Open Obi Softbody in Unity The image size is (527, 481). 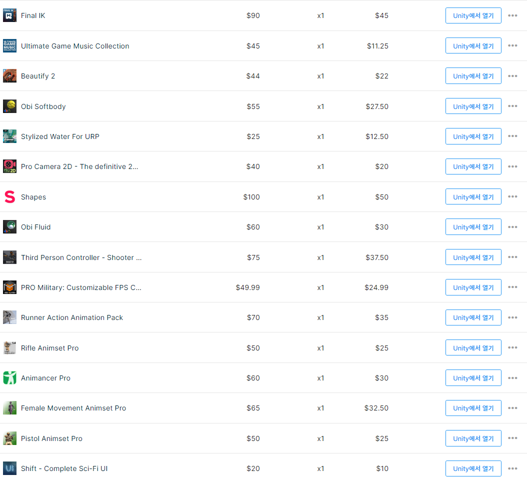[x=473, y=106]
